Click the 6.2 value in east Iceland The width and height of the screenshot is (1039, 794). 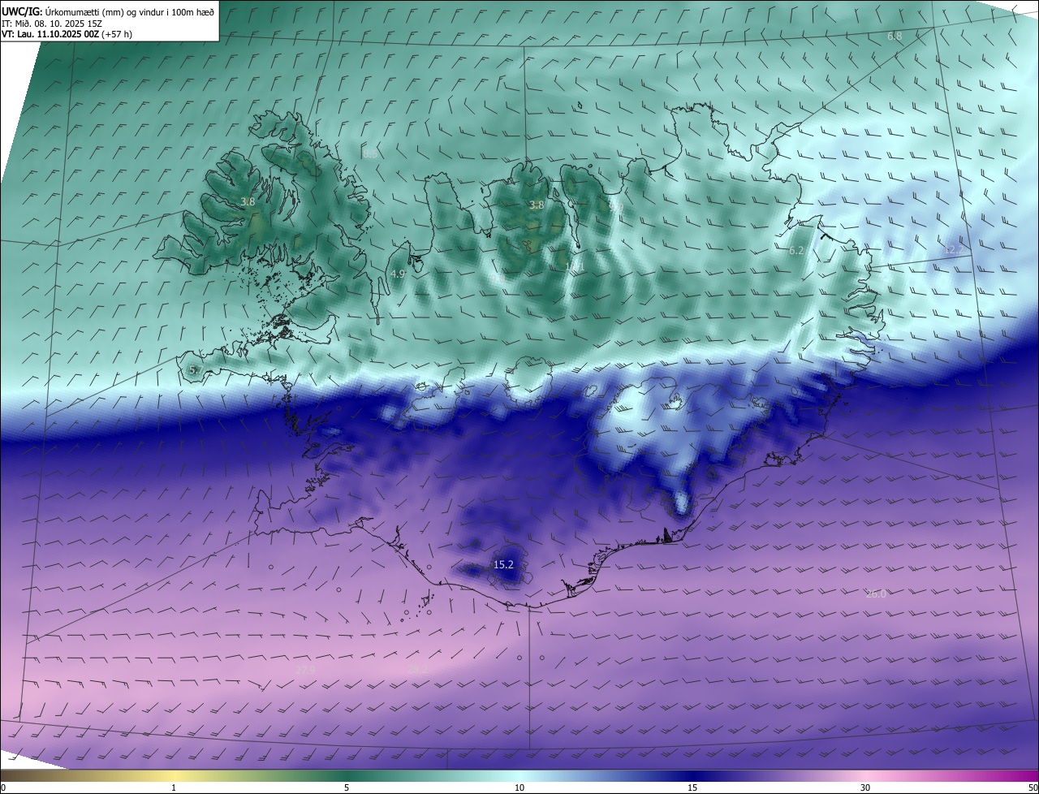coord(796,251)
